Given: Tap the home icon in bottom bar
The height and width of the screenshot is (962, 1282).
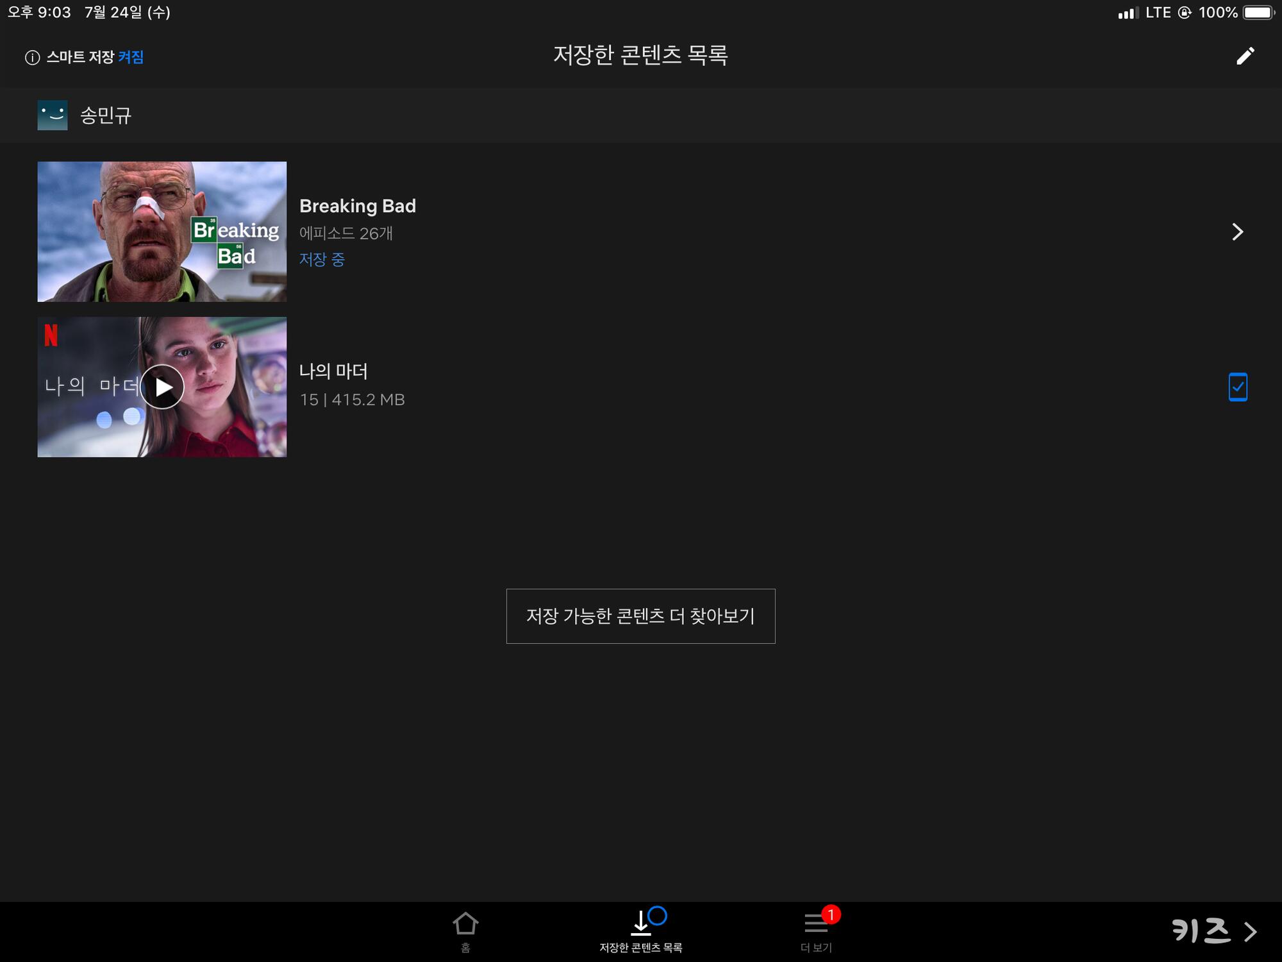Looking at the screenshot, I should click(x=465, y=924).
